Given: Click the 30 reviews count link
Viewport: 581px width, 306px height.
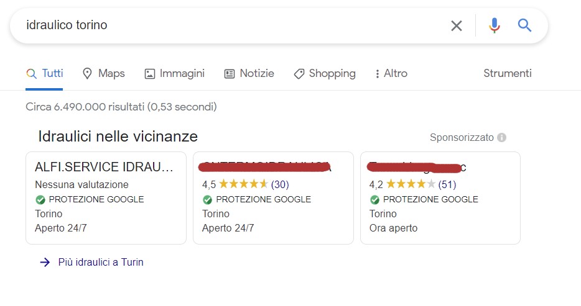Looking at the screenshot, I should (x=280, y=184).
